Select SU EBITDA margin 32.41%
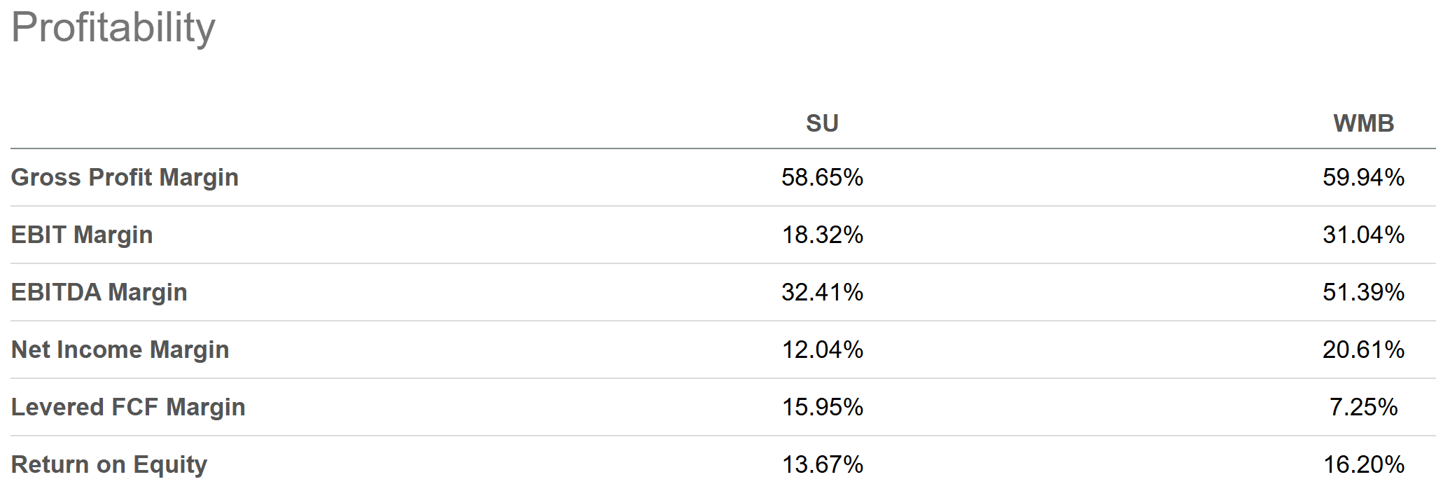 (822, 292)
